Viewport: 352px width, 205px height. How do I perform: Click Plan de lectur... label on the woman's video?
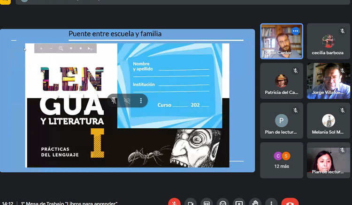tap(328, 172)
